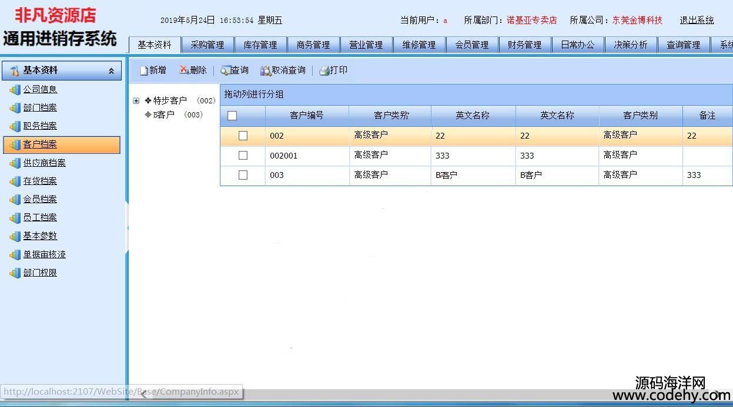Click the 新增 (Add) toolbar icon
The height and width of the screenshot is (407, 733).
(144, 71)
